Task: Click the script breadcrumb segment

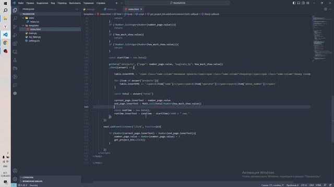Action: pos(140,14)
